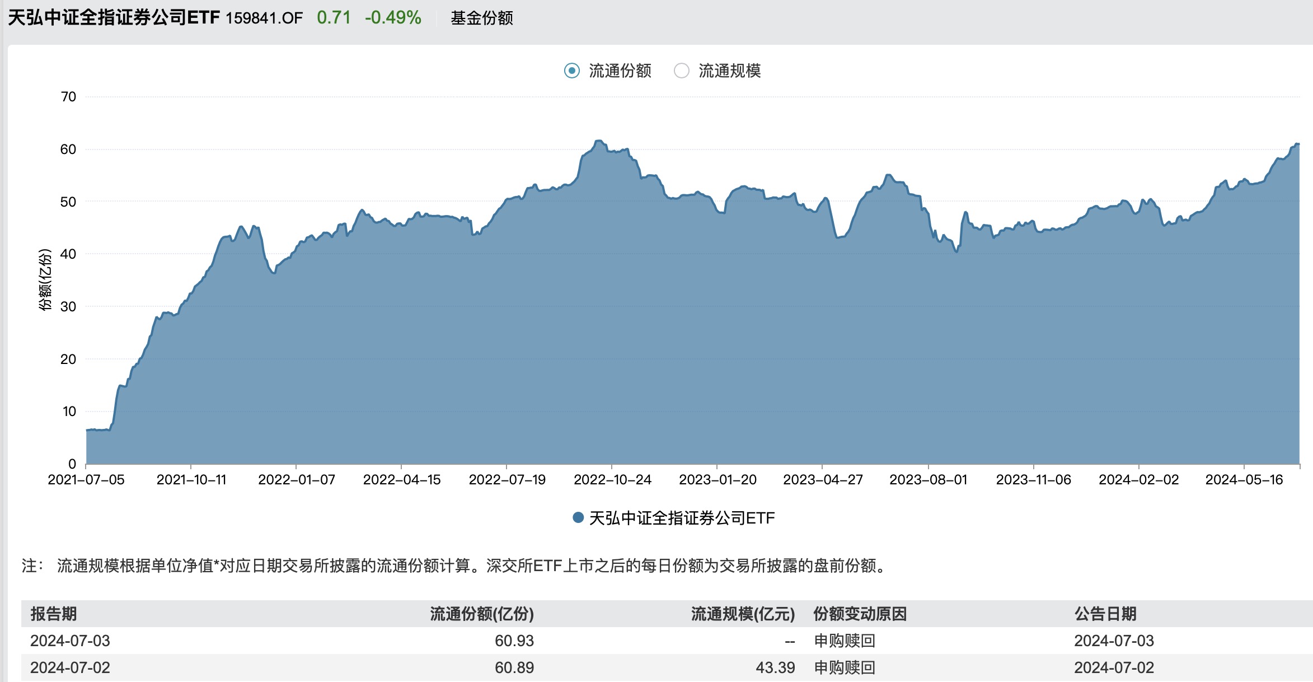Click the y-axis value 70
The image size is (1313, 682).
pyautogui.click(x=68, y=97)
